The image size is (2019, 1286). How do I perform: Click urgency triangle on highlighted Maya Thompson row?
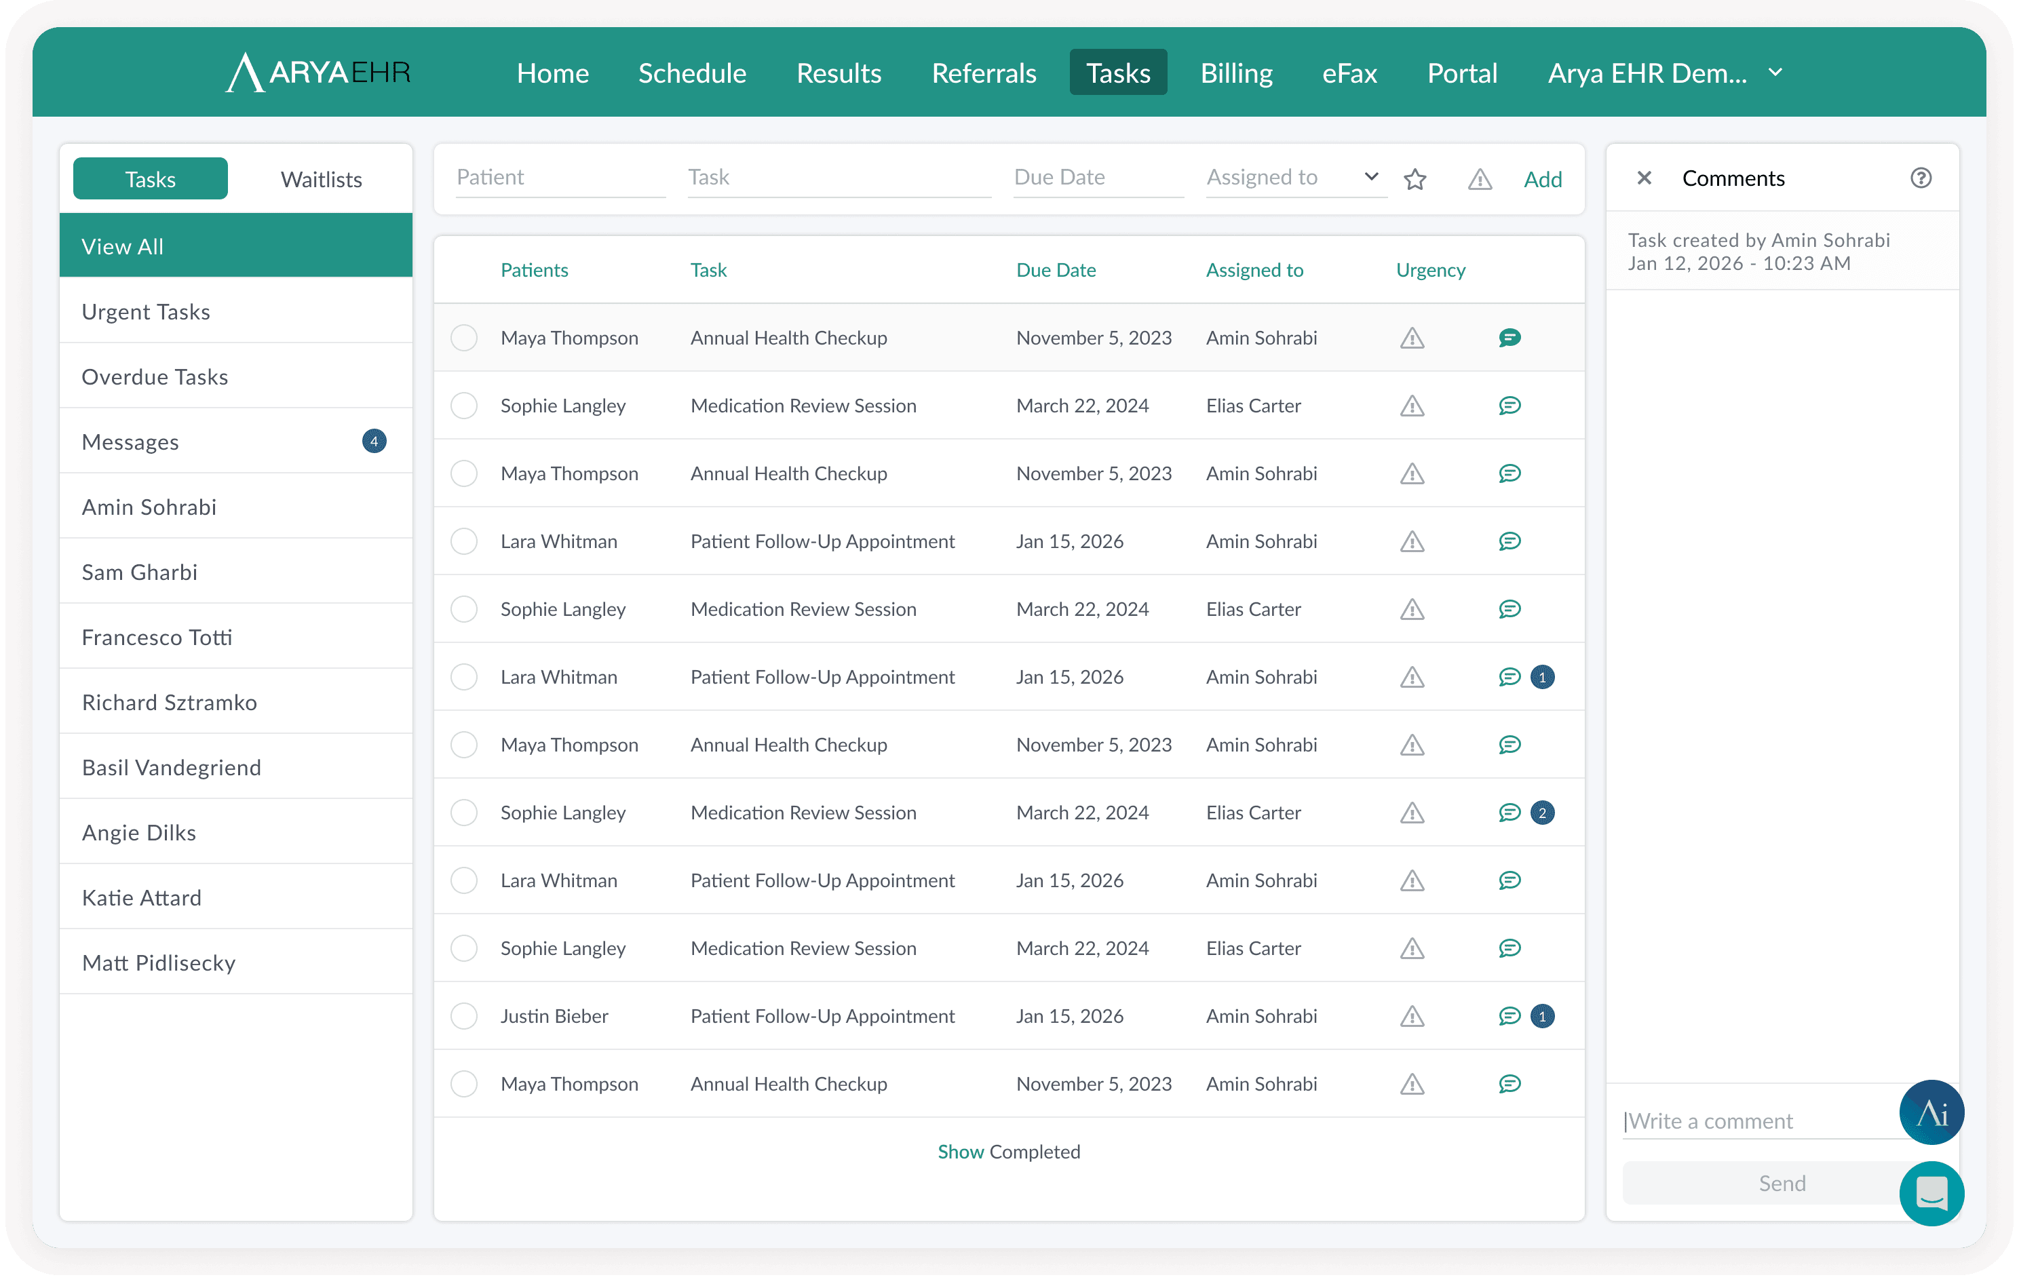coord(1412,338)
